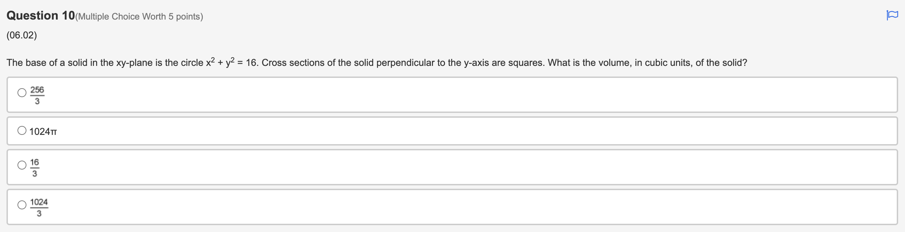Click the (06.02) lesson label
The height and width of the screenshot is (232, 905).
[x=21, y=35]
